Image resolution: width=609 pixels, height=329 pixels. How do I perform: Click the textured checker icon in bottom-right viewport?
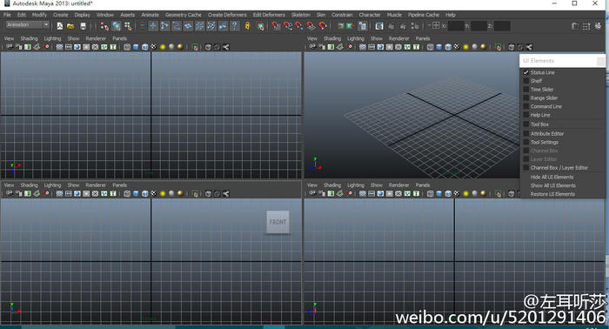pos(457,193)
